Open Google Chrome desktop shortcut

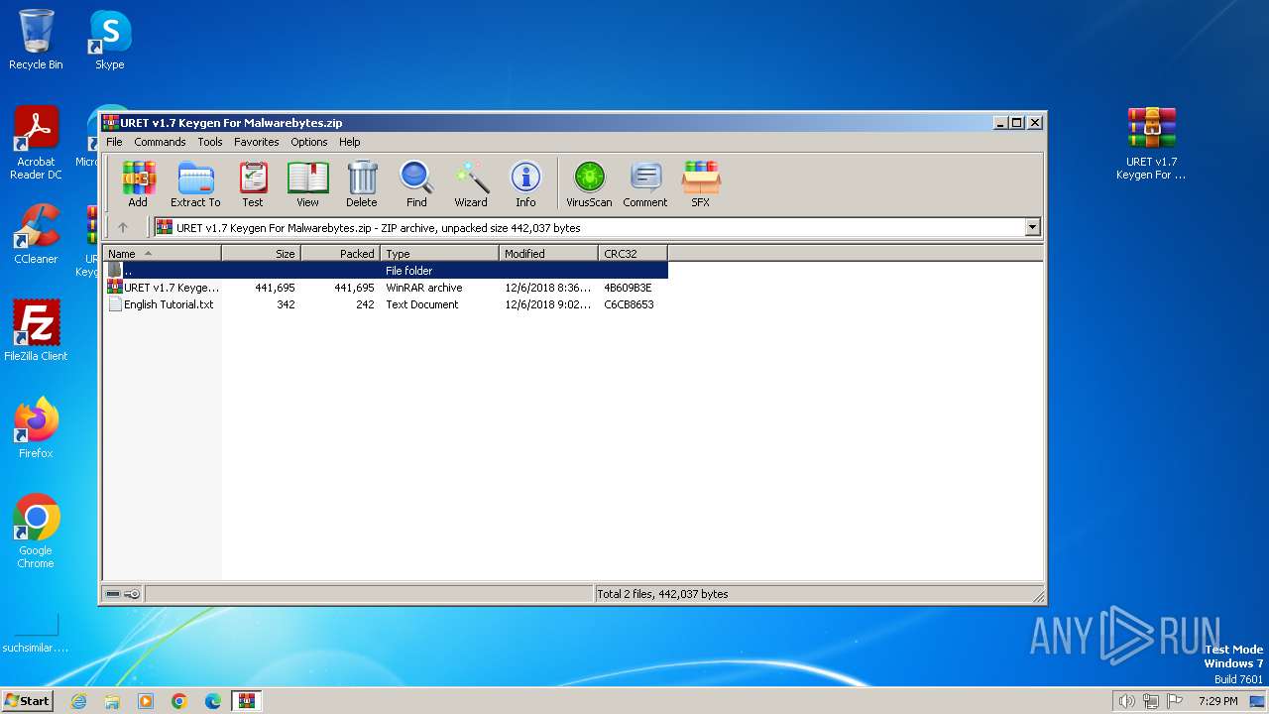click(36, 531)
